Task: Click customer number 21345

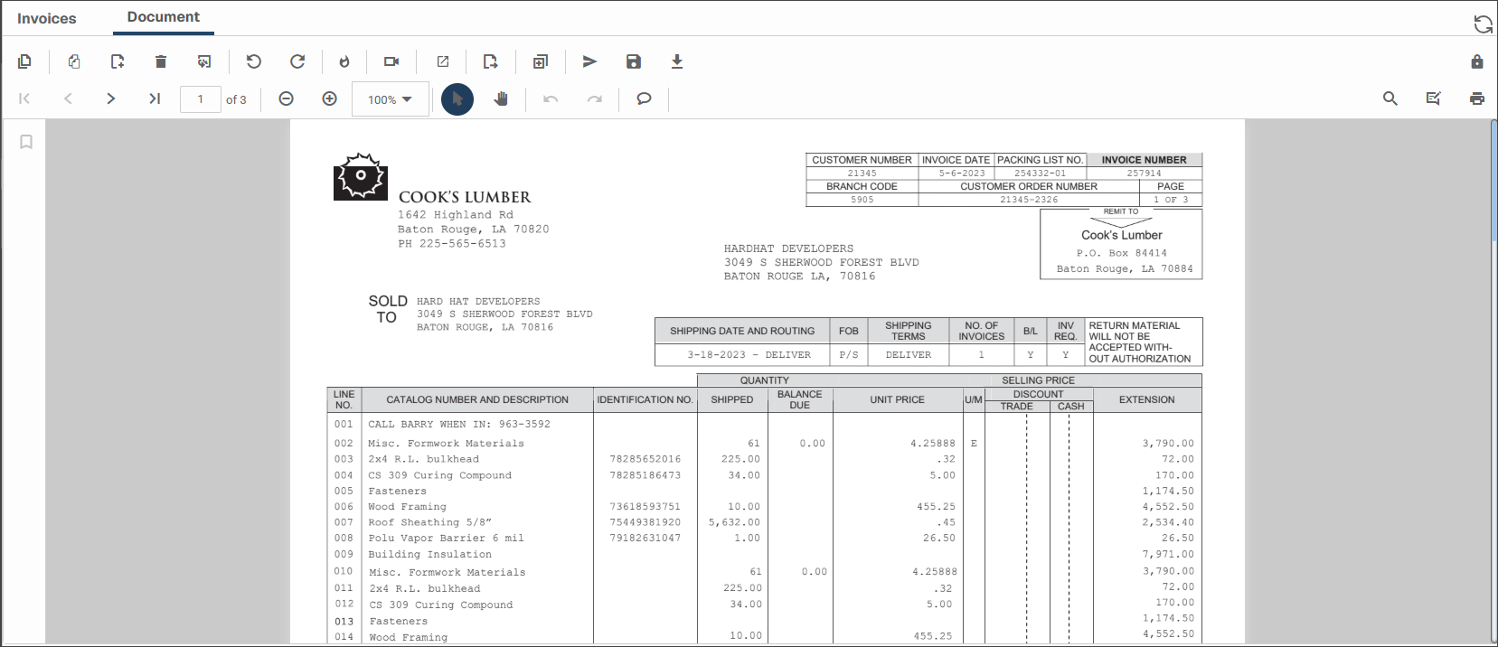Action: point(862,173)
